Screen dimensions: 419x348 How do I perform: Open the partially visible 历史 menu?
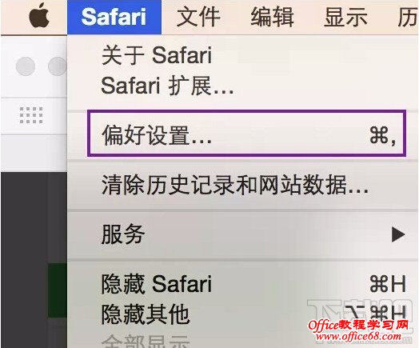click(x=408, y=17)
